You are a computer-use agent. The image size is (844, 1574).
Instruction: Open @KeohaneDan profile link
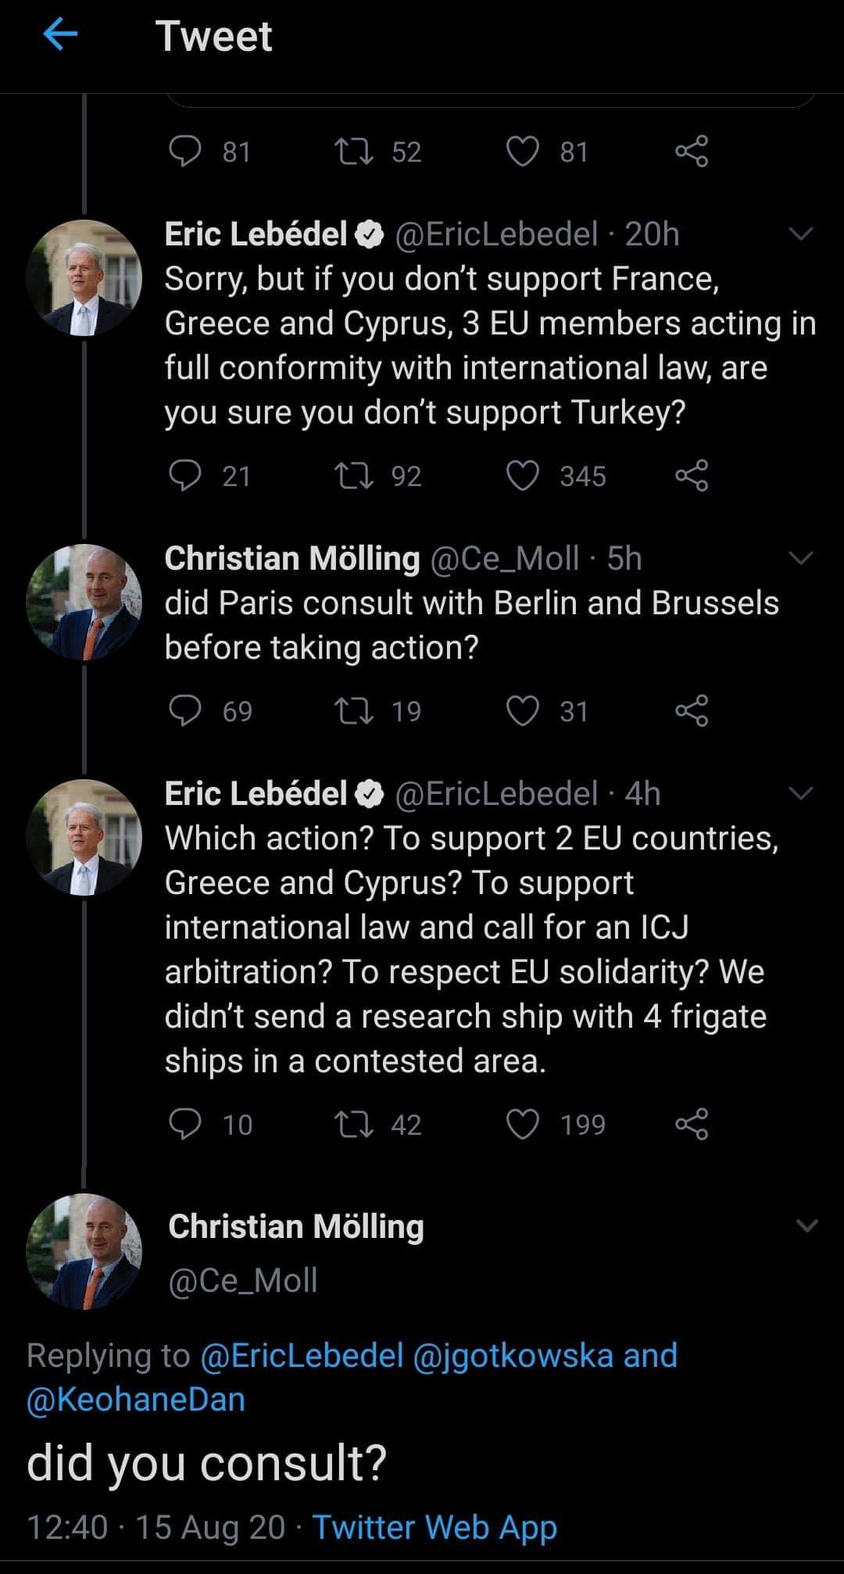click(x=136, y=1400)
